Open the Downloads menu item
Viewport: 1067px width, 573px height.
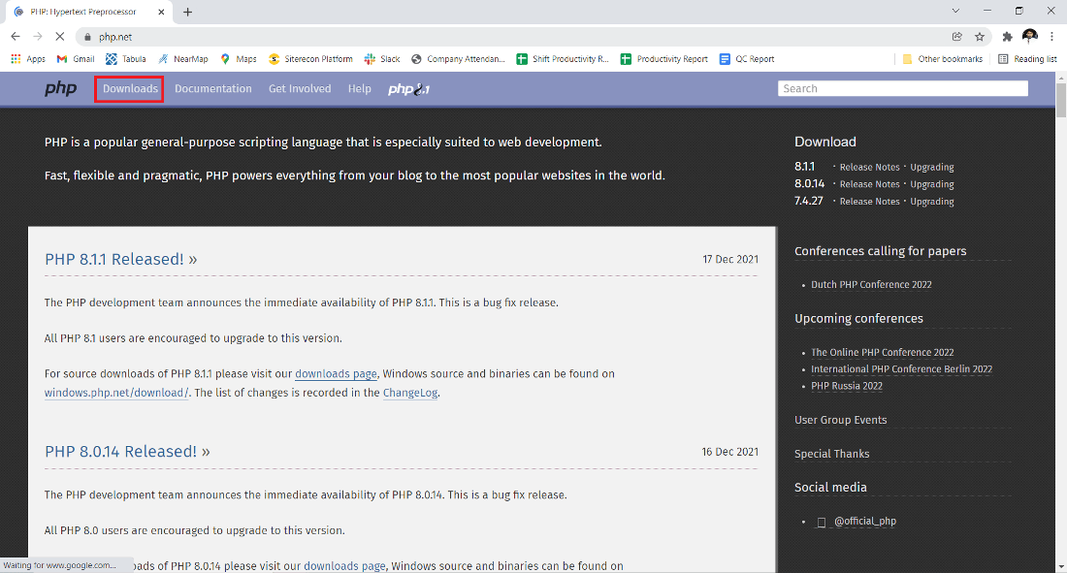click(x=129, y=88)
